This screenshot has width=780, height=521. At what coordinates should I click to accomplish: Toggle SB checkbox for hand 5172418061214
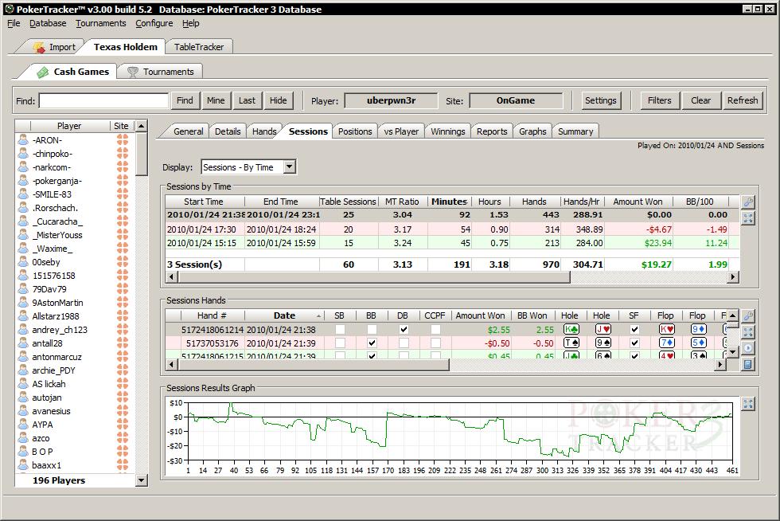pos(341,329)
